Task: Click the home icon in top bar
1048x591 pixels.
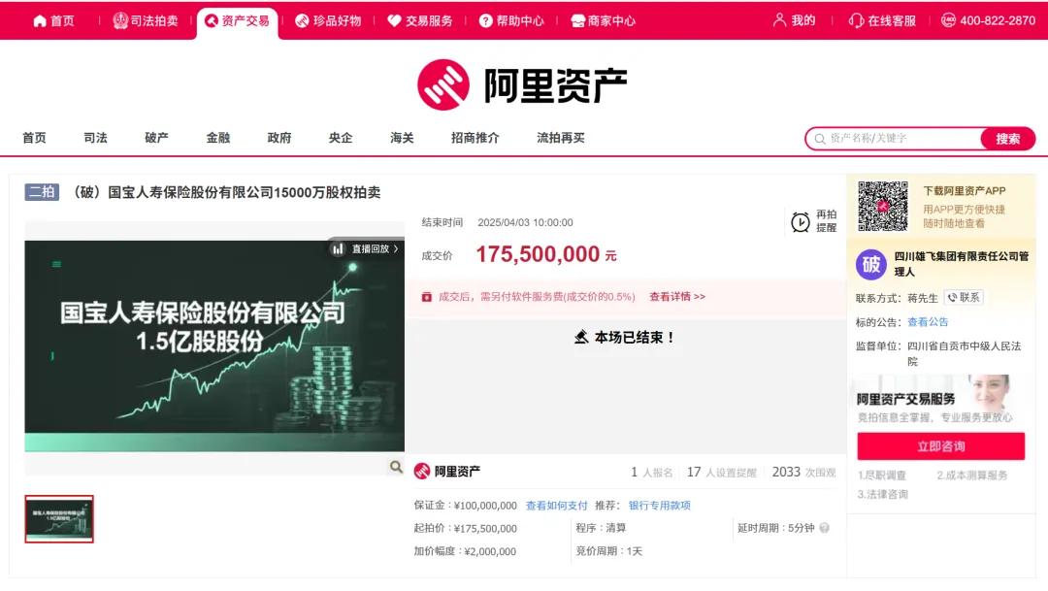Action: 40,20
